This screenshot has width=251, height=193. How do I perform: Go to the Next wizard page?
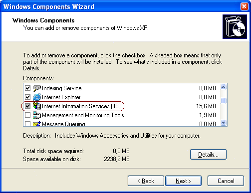coord(183,181)
